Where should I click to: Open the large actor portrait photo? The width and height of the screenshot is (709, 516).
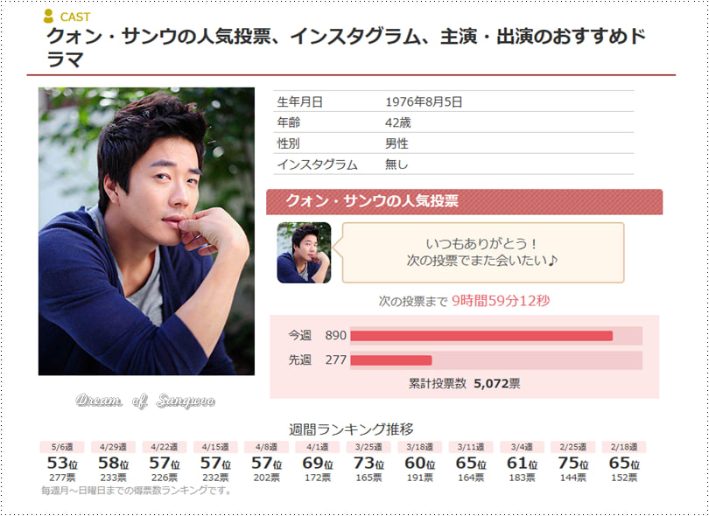[146, 232]
